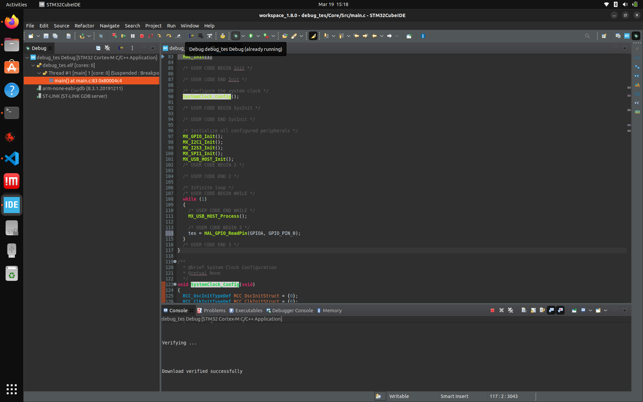
Task: Click the Disconnect toolbar icon
Action: 151,36
